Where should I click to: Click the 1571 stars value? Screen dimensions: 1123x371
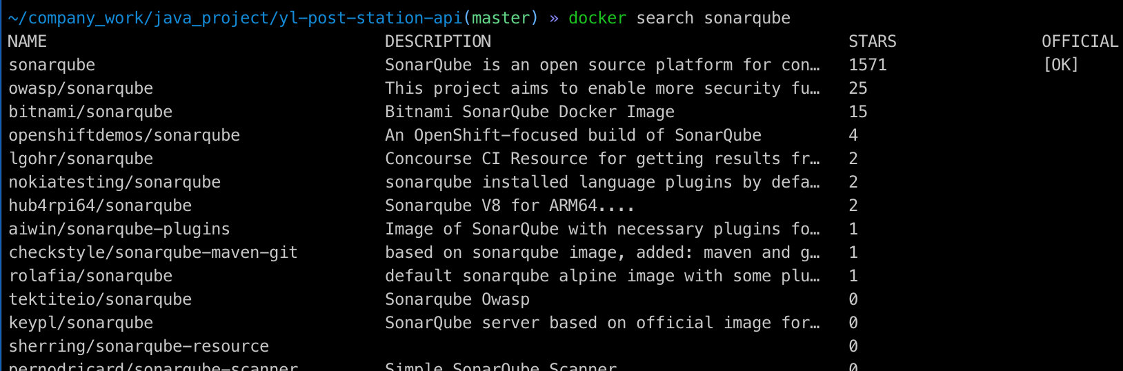point(868,65)
